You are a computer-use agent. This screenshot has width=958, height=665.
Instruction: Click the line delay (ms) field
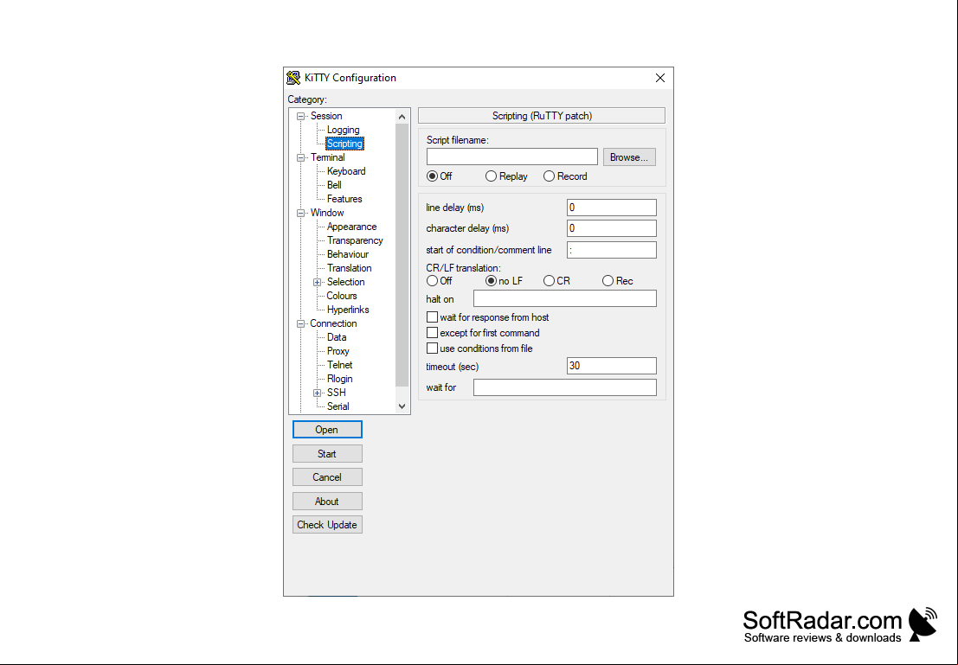pyautogui.click(x=612, y=208)
